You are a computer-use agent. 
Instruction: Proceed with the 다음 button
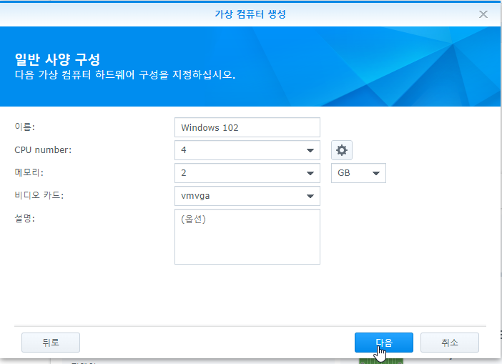click(x=384, y=343)
